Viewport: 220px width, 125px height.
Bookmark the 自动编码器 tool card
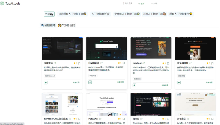(x=124, y=63)
